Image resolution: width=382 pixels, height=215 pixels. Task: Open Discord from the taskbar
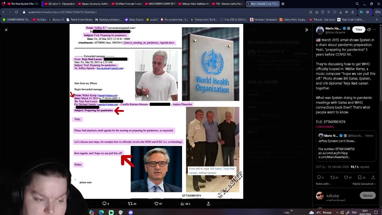[x=130, y=213]
